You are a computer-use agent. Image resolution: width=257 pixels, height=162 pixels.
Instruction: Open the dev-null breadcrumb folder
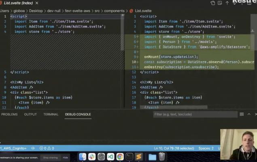pos(54,11)
